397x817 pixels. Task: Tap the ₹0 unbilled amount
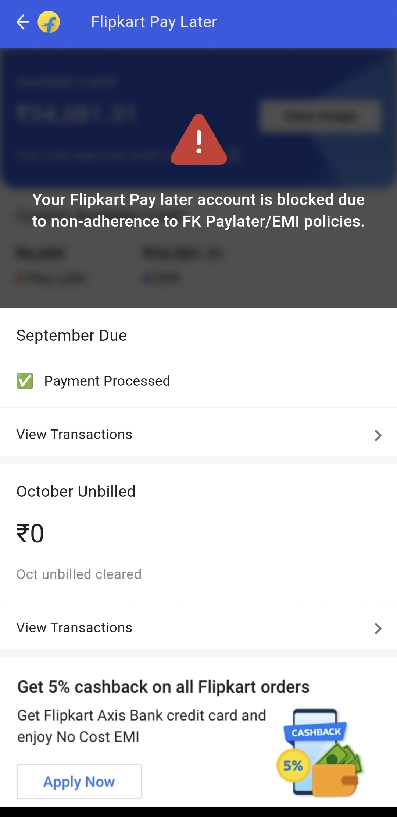[30, 534]
